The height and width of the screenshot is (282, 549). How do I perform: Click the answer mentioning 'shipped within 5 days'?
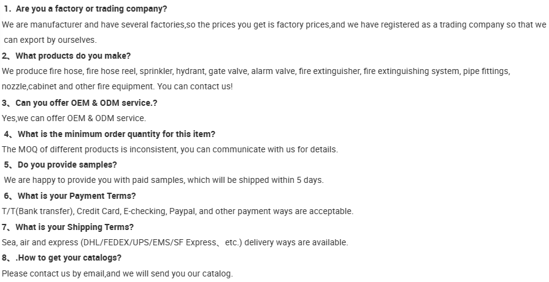pyautogui.click(x=164, y=180)
